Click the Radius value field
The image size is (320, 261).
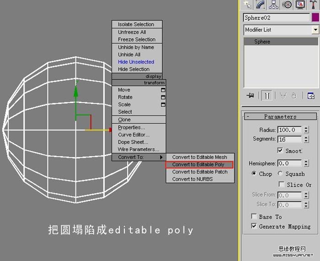[x=289, y=130]
